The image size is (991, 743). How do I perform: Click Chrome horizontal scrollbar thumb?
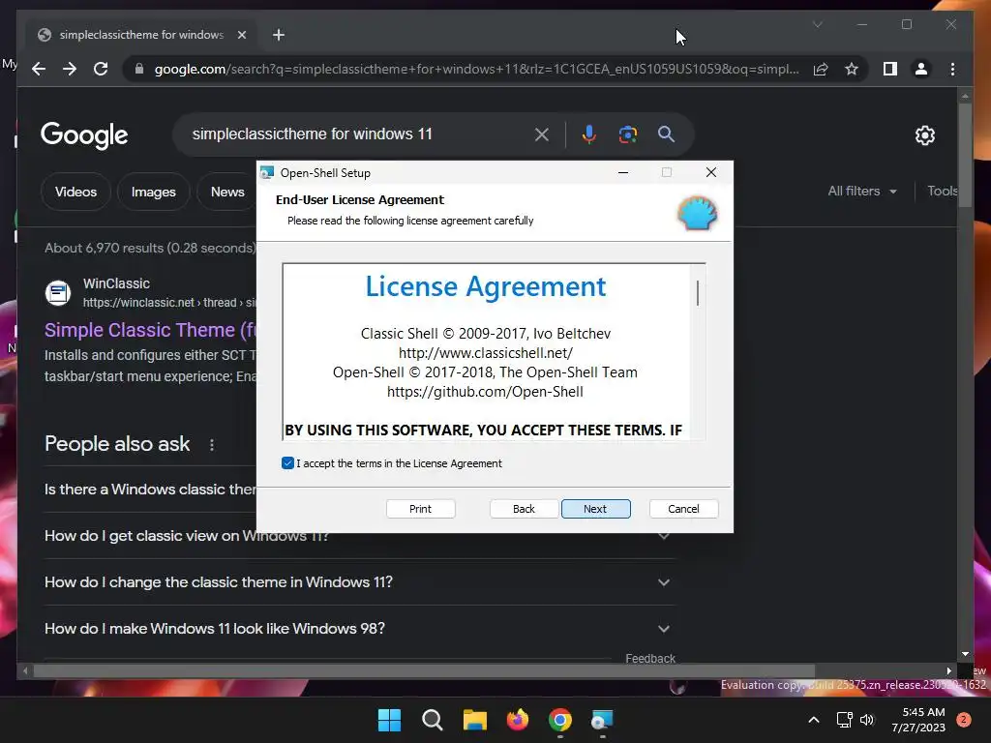[x=424, y=671]
